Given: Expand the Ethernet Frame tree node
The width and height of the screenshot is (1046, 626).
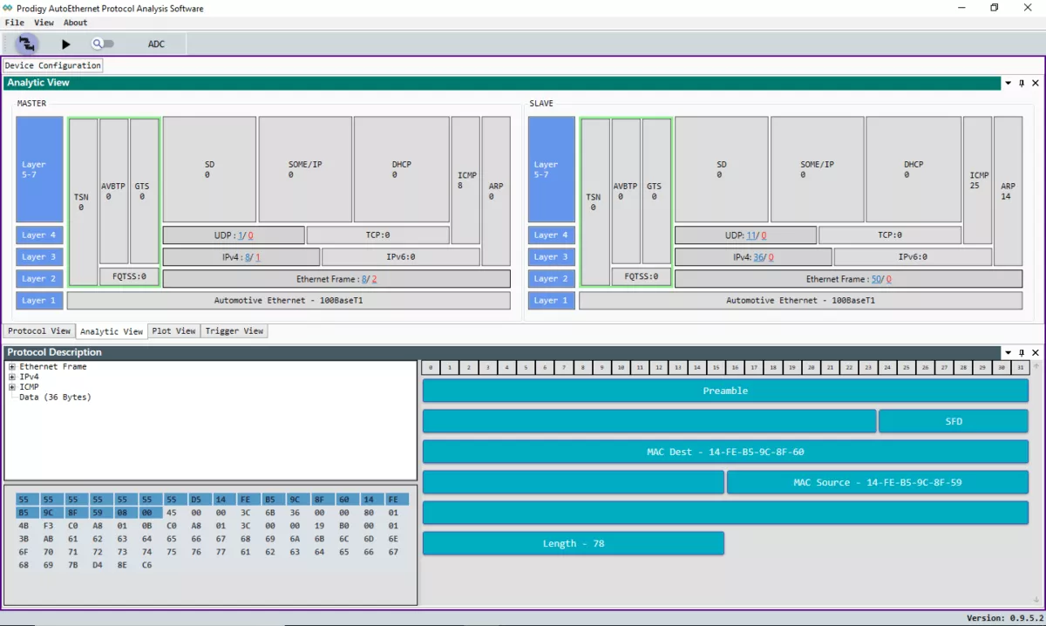Looking at the screenshot, I should pos(12,367).
